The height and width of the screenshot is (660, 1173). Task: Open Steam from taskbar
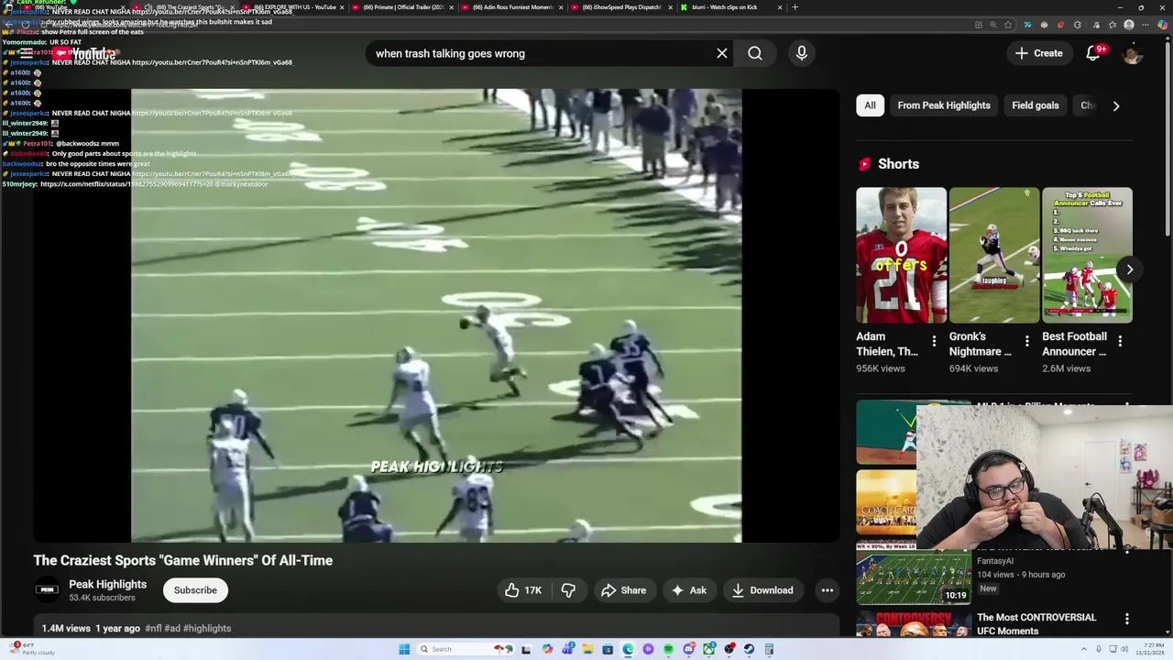pos(749,649)
